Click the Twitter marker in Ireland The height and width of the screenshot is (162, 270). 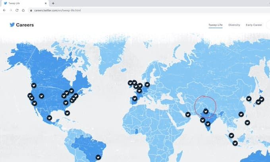(x=130, y=83)
